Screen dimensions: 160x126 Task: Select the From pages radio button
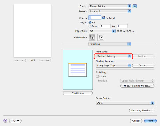pyautogui.click(x=90, y=26)
